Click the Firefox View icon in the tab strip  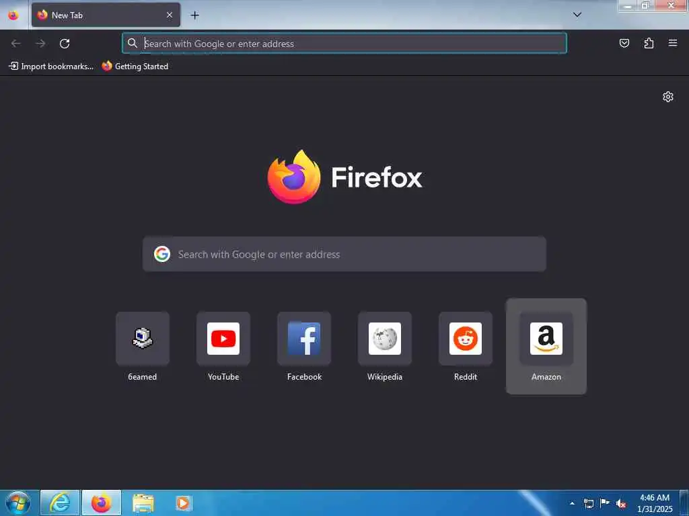(13, 15)
